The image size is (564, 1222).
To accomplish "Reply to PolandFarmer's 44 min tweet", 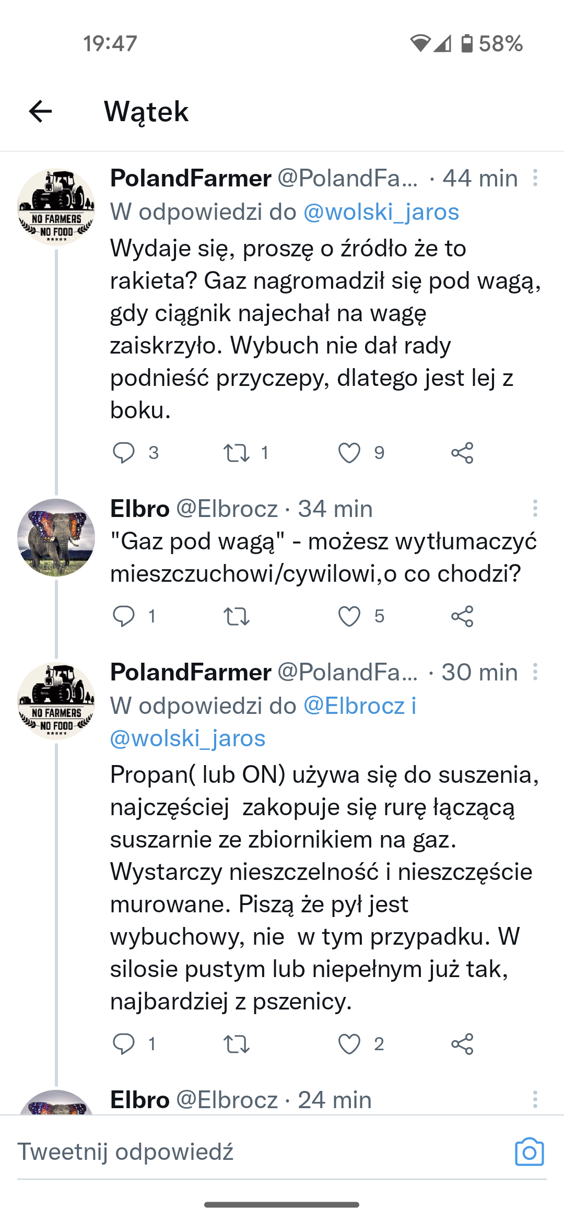I will [x=124, y=453].
